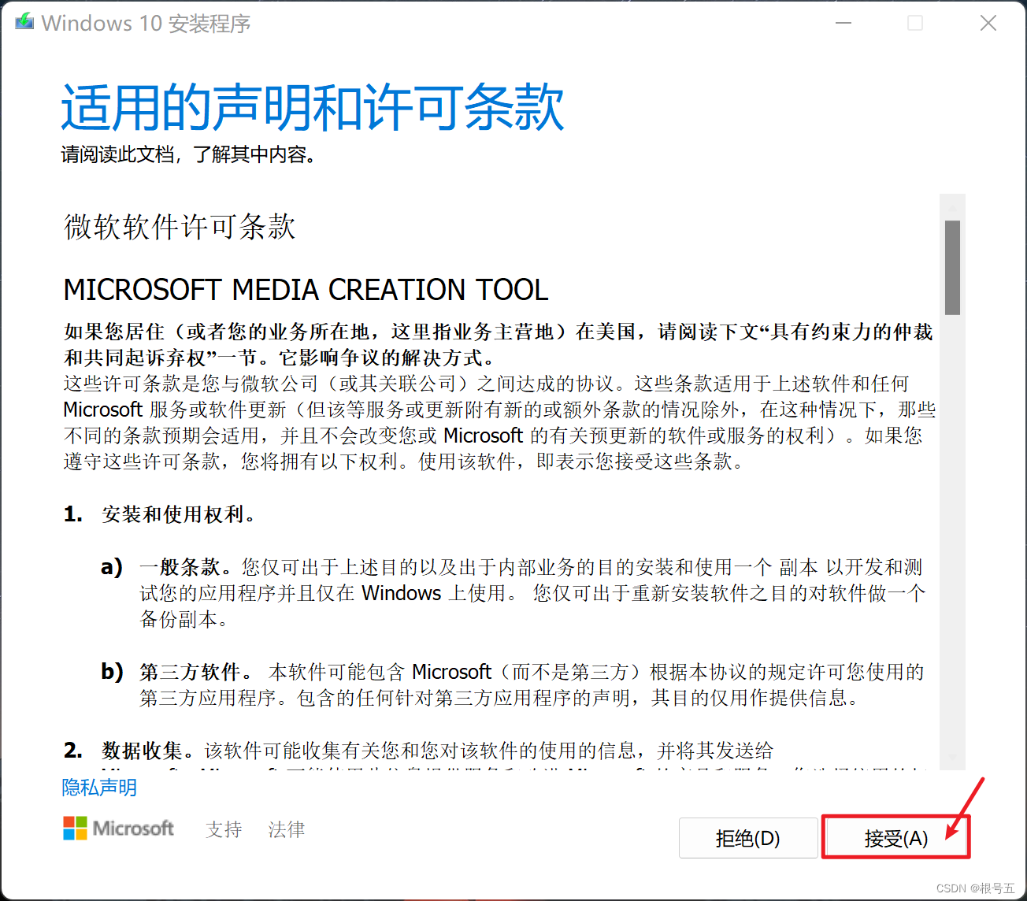Click section heading 1. 安装和使用权利。
Viewport: 1027px width, 901px height.
point(160,514)
